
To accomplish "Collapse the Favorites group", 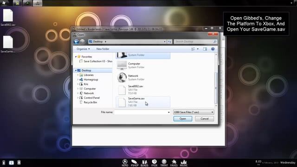I will [x=76, y=57].
